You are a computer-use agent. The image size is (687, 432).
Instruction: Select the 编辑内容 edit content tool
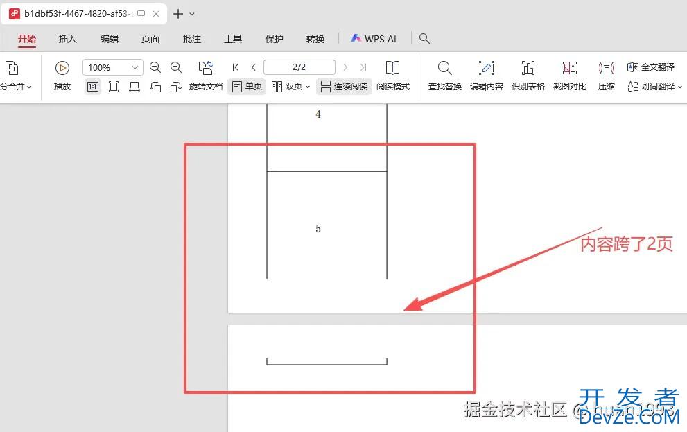pos(487,68)
